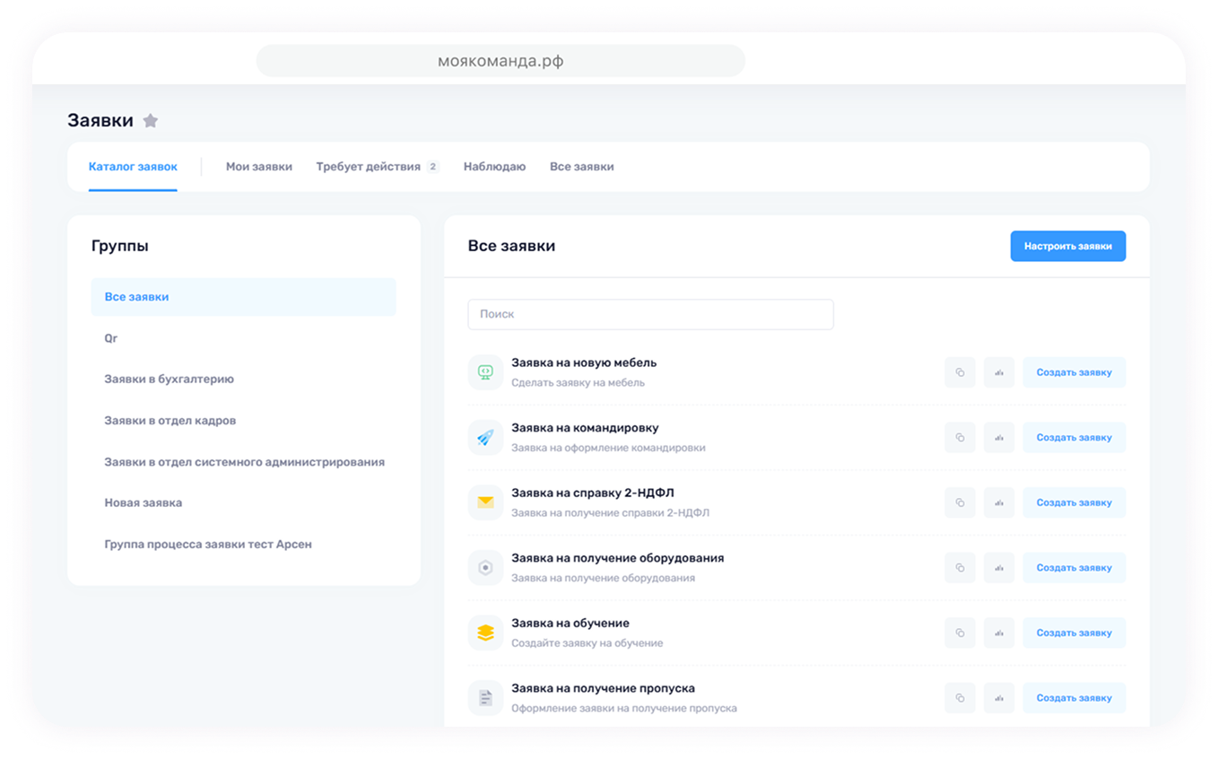Open statistics for Заявка на получение оборудования

pos(998,568)
